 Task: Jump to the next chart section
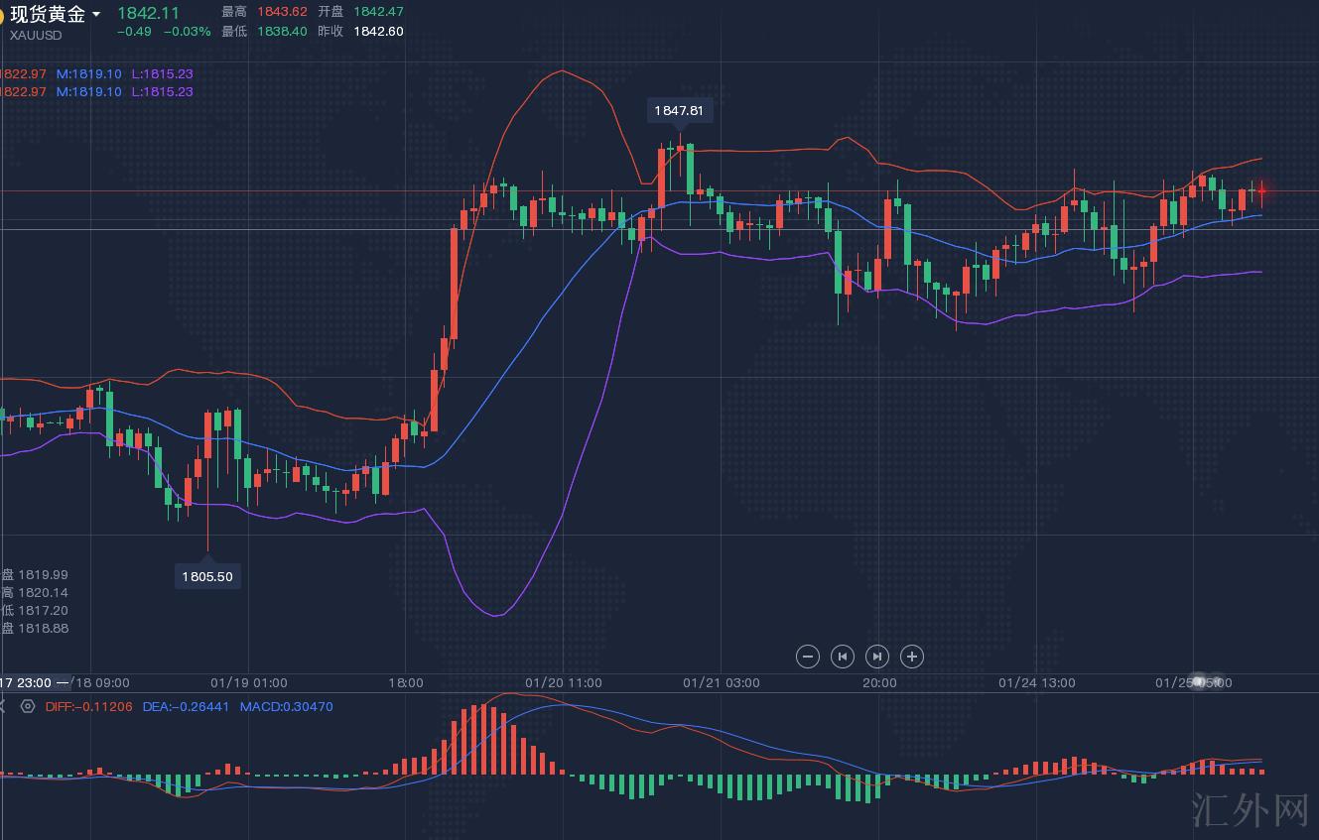click(877, 657)
